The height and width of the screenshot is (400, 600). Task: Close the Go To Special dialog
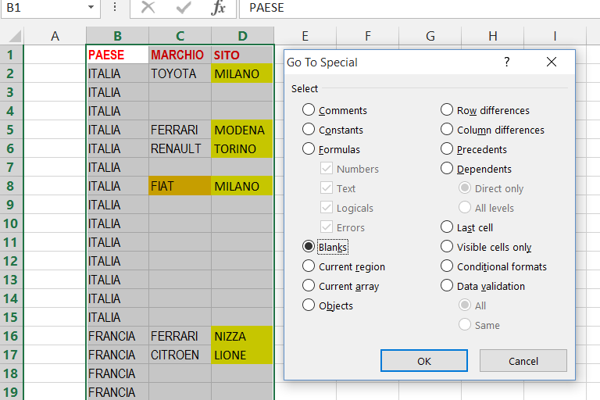[x=552, y=62]
